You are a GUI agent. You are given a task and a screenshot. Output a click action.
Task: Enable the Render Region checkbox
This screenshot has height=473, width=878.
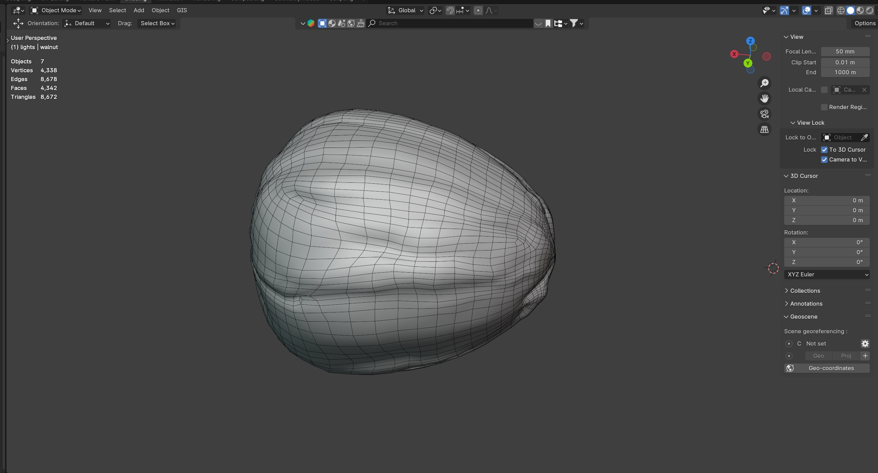824,107
